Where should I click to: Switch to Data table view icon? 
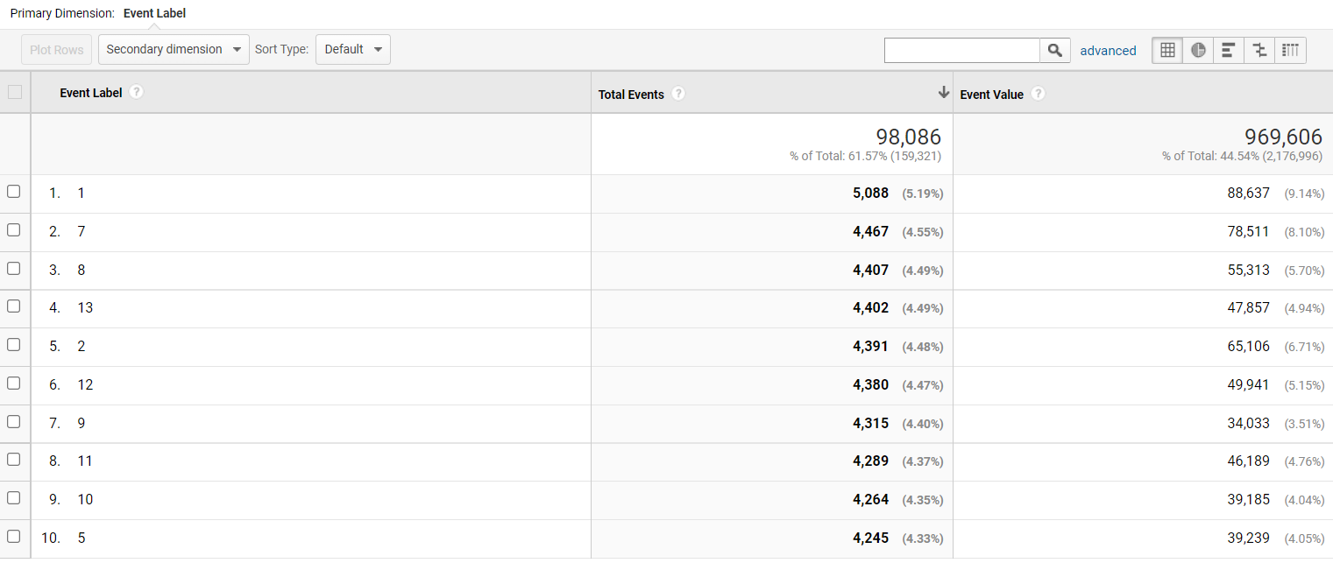(1167, 50)
